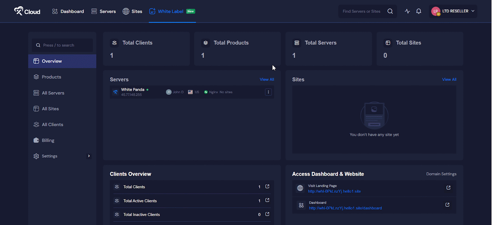Open Dashboard URL external link icon
The width and height of the screenshot is (497, 225).
(x=447, y=205)
